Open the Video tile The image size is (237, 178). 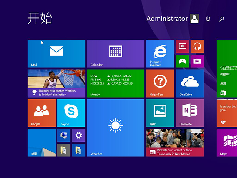[x=182, y=46]
